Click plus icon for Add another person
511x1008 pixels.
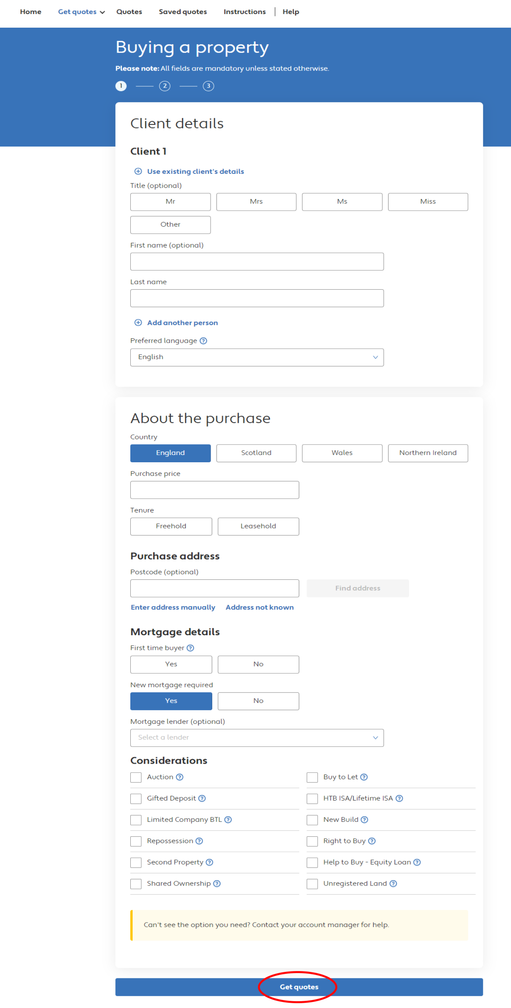point(138,323)
